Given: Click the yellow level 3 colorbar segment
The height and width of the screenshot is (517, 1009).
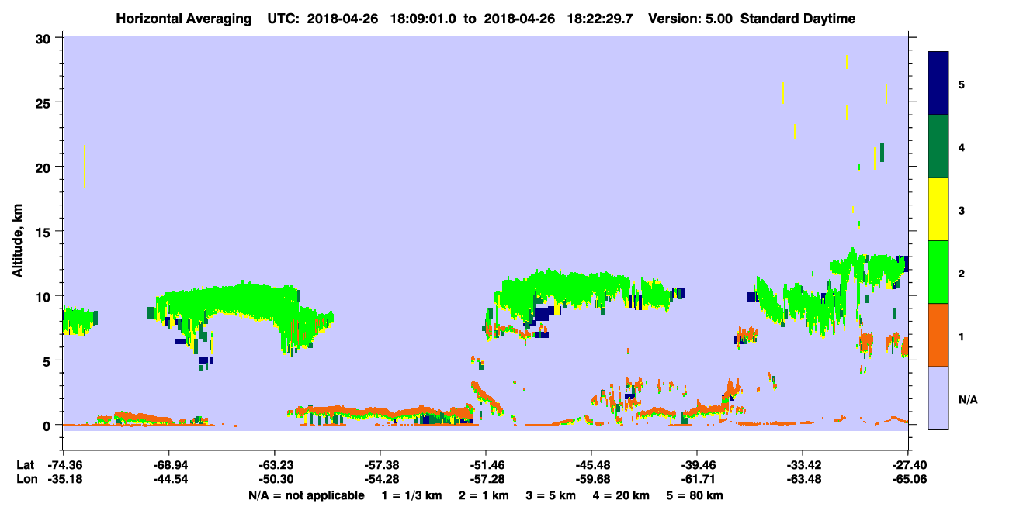Looking at the screenshot, I should point(938,209).
